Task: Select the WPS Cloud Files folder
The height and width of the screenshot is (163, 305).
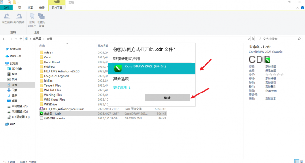Action: click(54, 100)
